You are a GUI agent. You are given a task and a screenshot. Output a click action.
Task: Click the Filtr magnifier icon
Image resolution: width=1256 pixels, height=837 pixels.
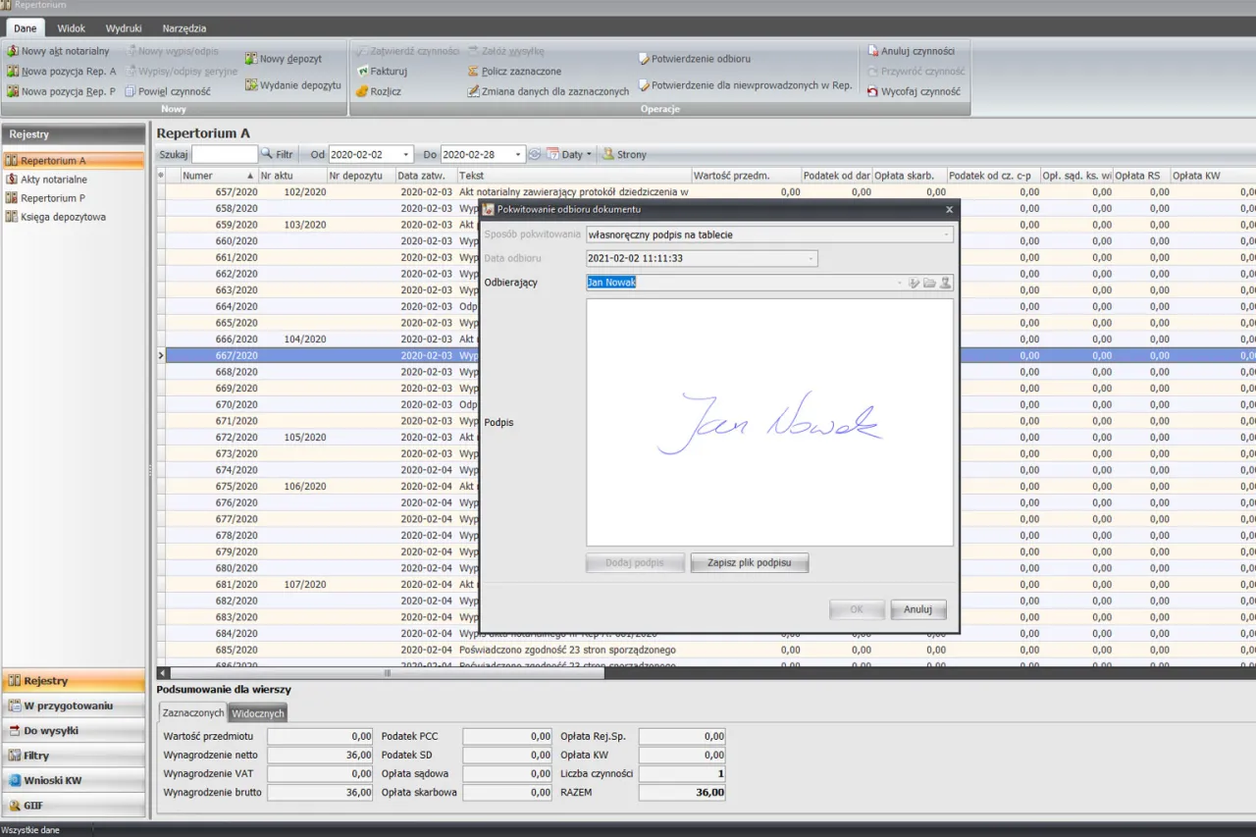[x=266, y=154]
